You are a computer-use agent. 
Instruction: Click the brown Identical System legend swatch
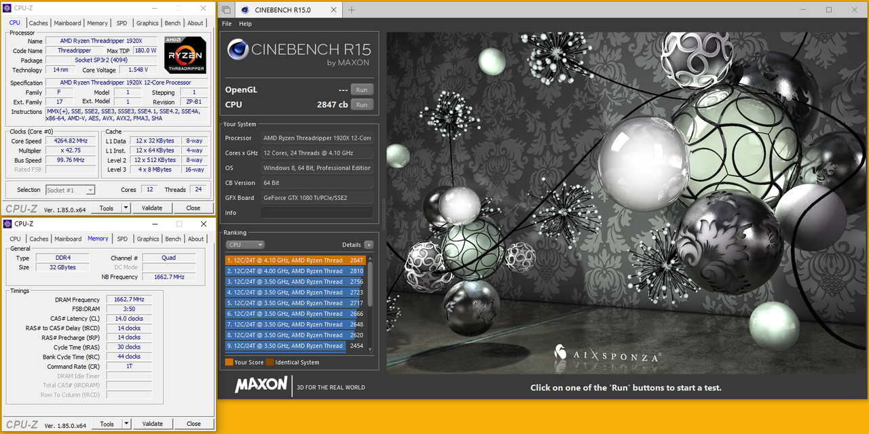(270, 362)
